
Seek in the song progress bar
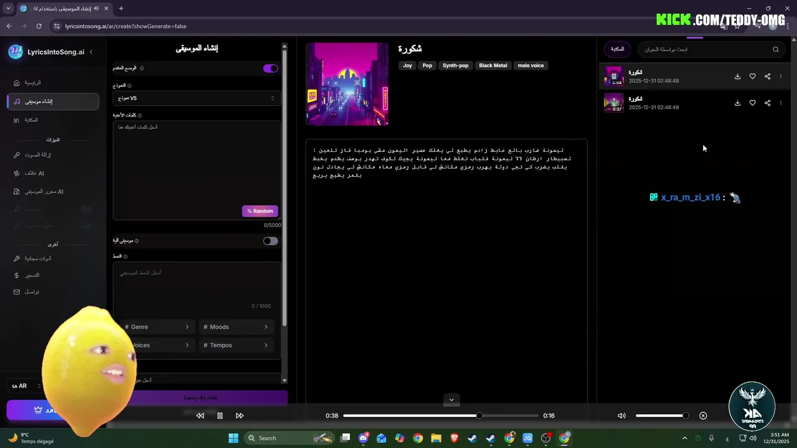point(441,416)
